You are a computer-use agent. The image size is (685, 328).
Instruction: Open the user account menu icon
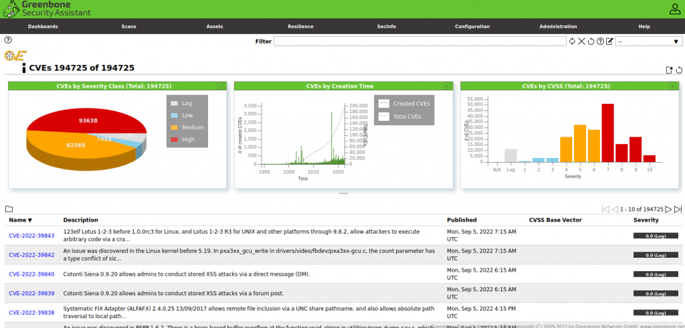coord(675,9)
